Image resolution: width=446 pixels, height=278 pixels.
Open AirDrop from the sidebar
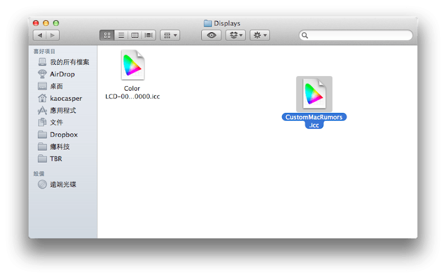coord(63,74)
